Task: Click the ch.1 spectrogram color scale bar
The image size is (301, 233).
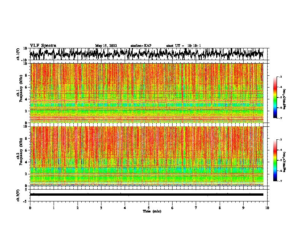Action: tap(275, 97)
